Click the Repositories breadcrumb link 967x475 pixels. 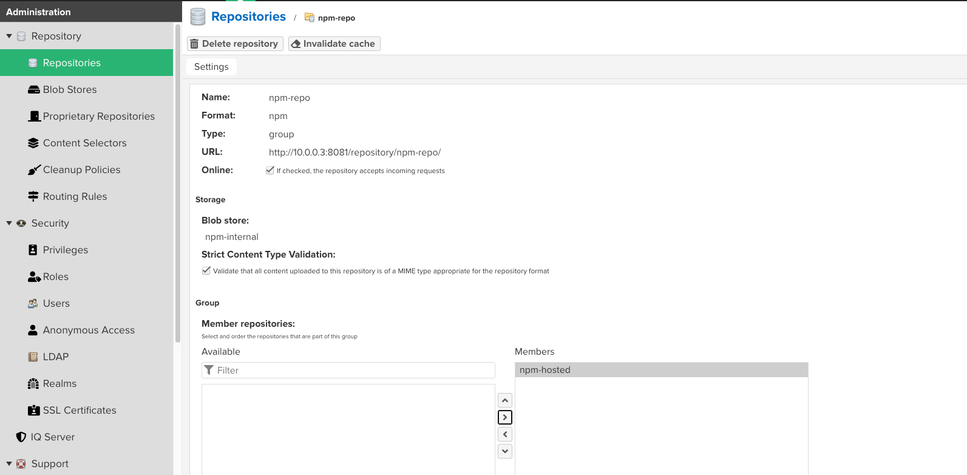point(248,17)
